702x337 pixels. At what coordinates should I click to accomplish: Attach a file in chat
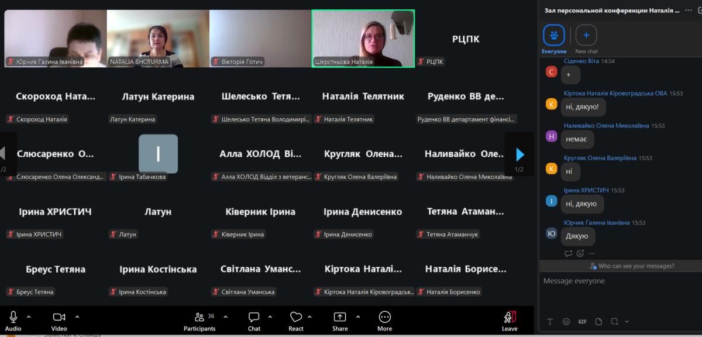[x=598, y=321]
